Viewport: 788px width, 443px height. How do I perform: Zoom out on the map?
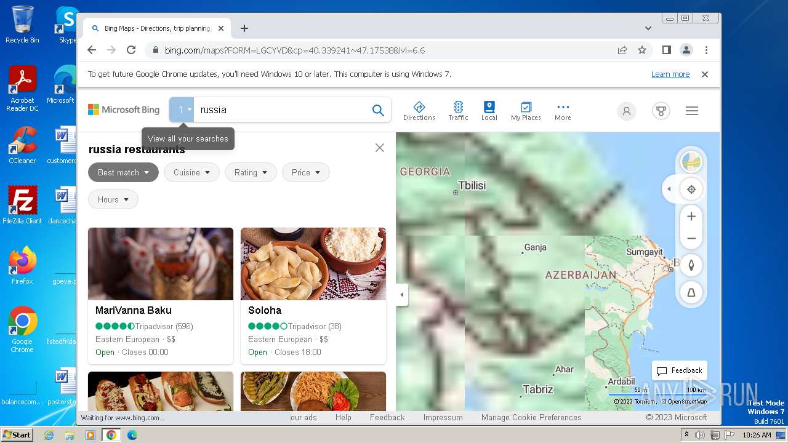691,238
